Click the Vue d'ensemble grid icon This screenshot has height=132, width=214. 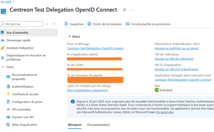pyautogui.click(x=3, y=32)
